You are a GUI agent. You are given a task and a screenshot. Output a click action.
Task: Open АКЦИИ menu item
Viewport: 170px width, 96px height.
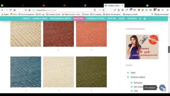[x=122, y=18]
